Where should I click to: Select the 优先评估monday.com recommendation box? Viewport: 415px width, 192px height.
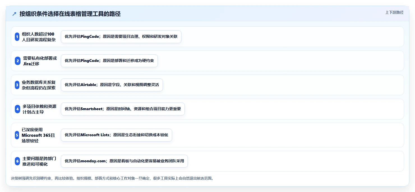[124, 161]
